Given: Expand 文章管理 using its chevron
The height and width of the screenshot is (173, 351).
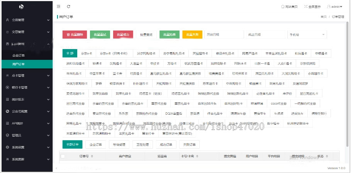Looking at the screenshot, I should pos(48,32).
